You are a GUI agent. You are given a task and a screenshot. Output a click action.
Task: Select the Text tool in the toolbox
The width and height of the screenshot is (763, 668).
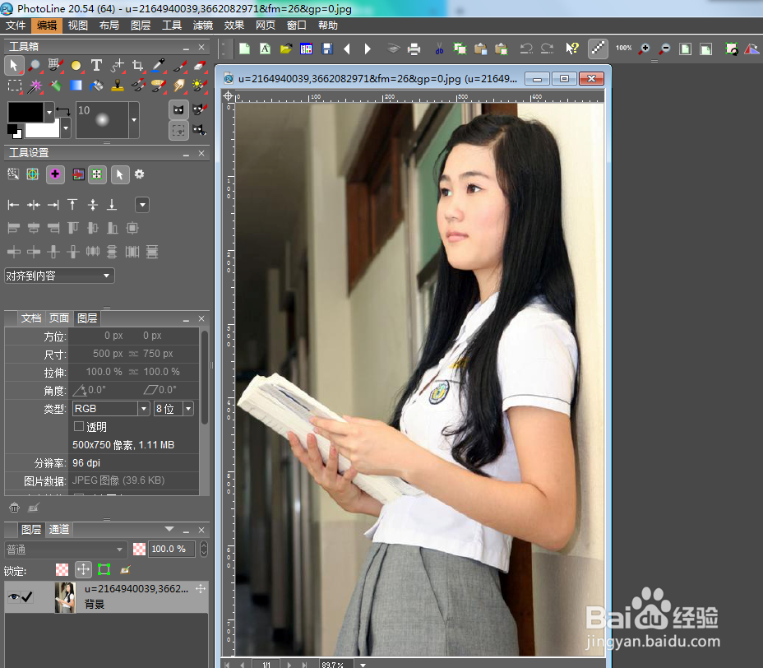(96, 66)
